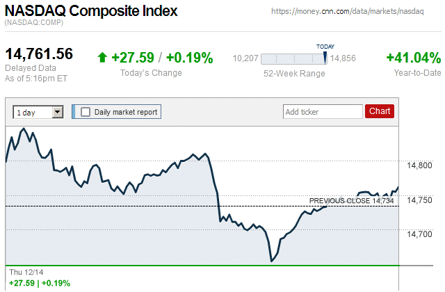Click the 52-week high value 14,856

(343, 59)
